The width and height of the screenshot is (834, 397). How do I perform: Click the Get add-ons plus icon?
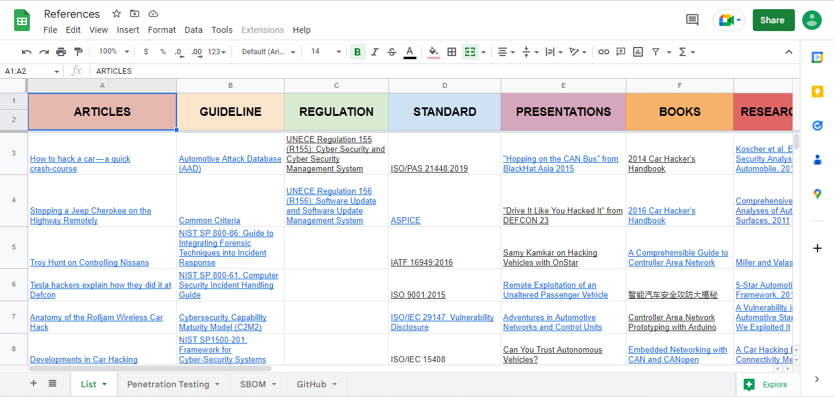[x=817, y=248]
